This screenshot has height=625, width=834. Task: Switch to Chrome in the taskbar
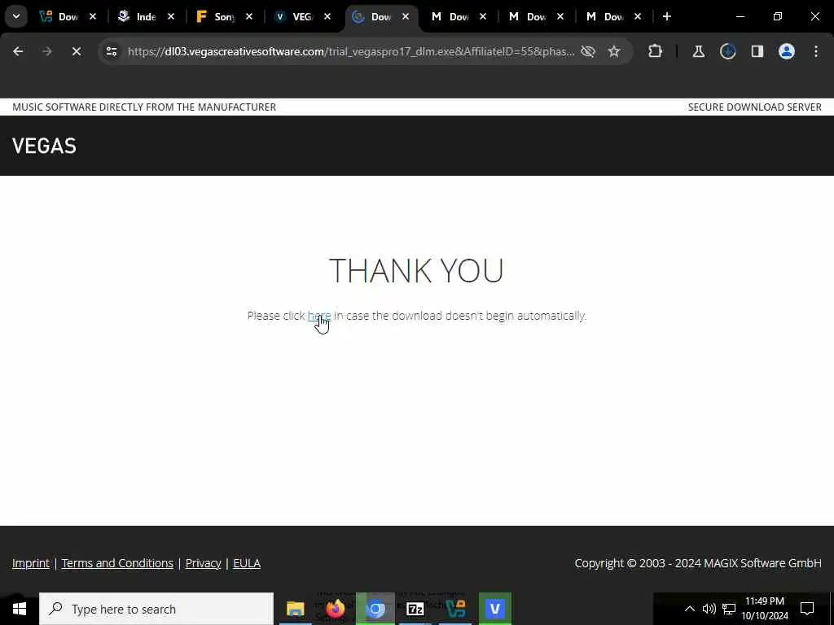[x=375, y=609]
